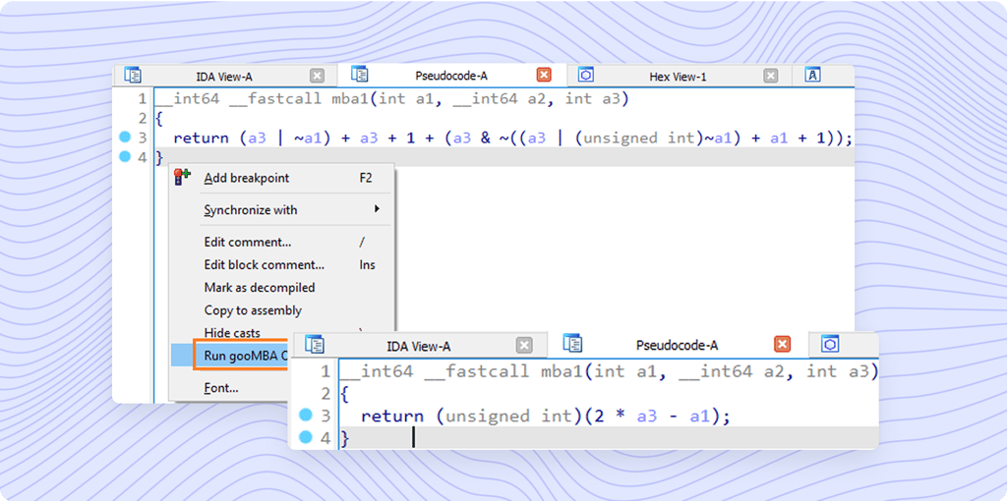Click function name mba1 in front window
Screen dimensions: 1007x501
[562, 371]
